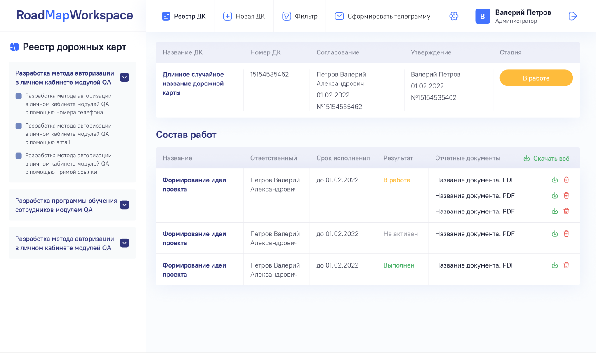Click the roadmap number "15154535462" in Номер ДК
Screen dimensions: 596x353
(269, 74)
